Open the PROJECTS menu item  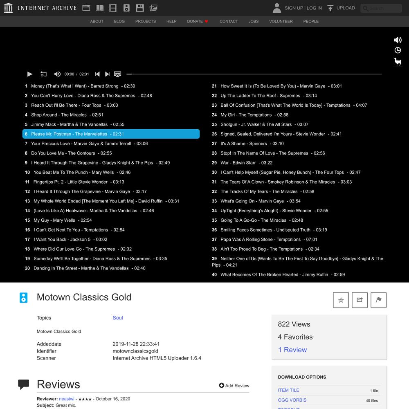click(146, 21)
